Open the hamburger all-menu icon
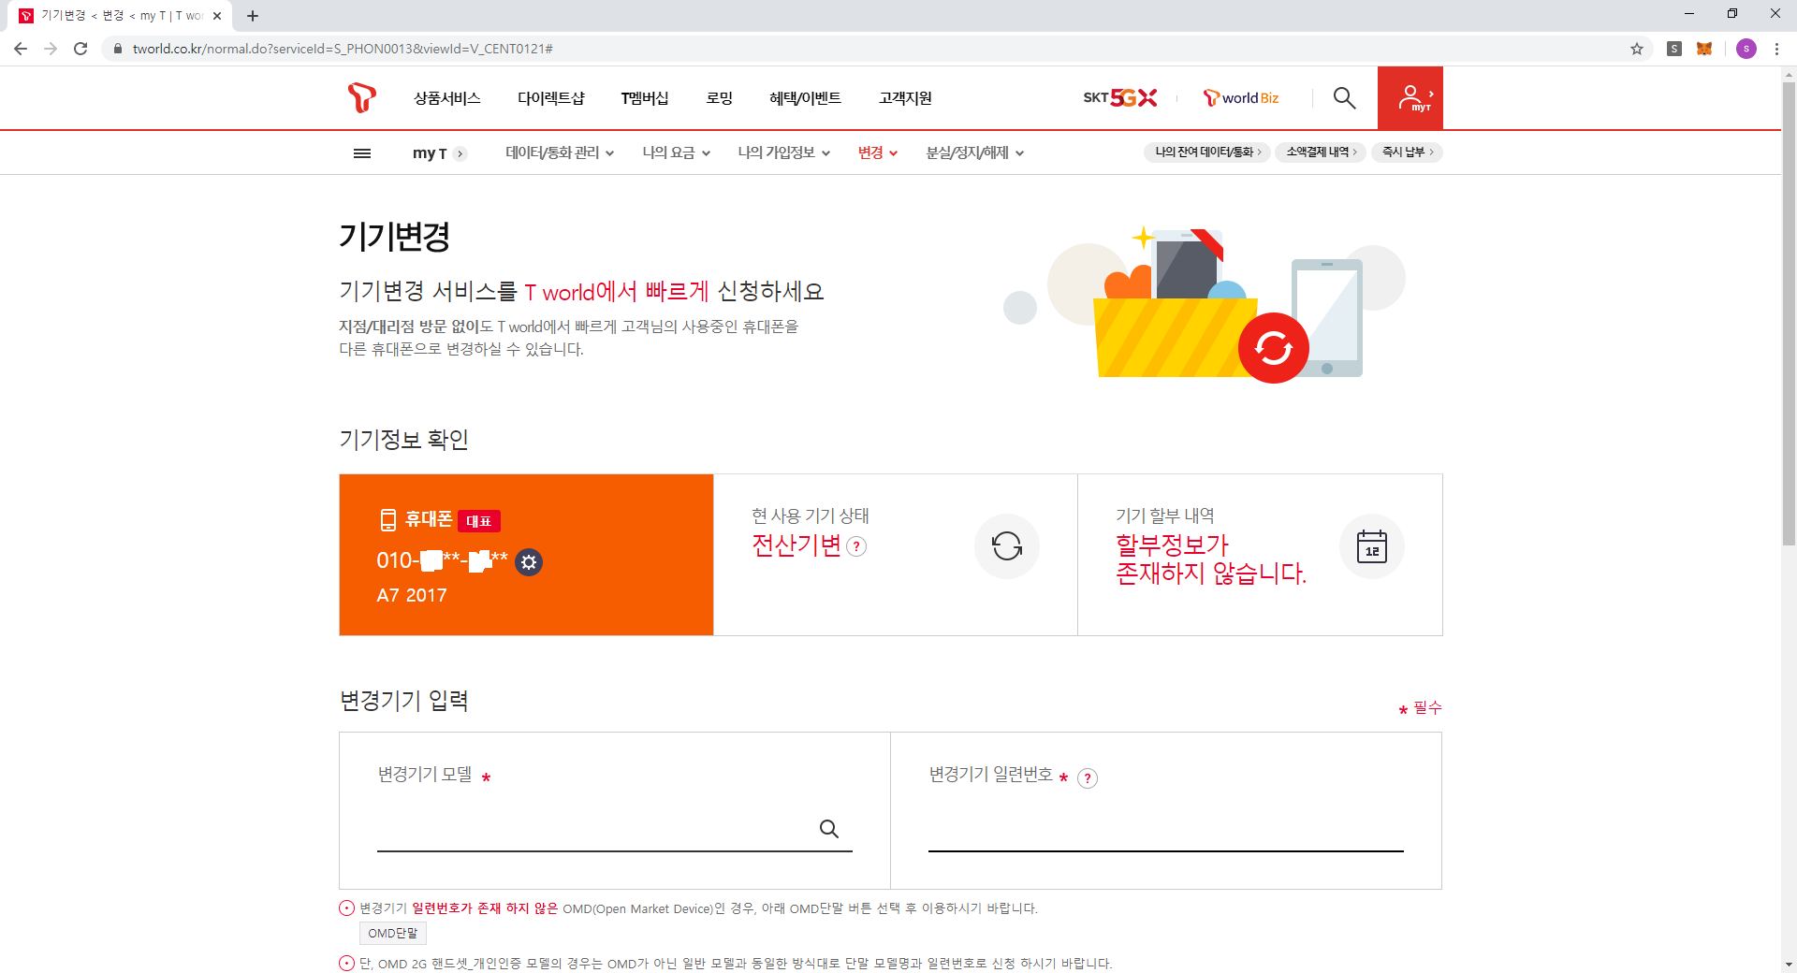This screenshot has height=973, width=1797. [362, 153]
